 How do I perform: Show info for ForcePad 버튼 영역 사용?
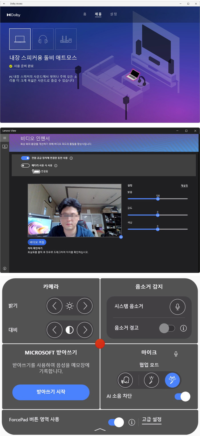(x=132, y=422)
